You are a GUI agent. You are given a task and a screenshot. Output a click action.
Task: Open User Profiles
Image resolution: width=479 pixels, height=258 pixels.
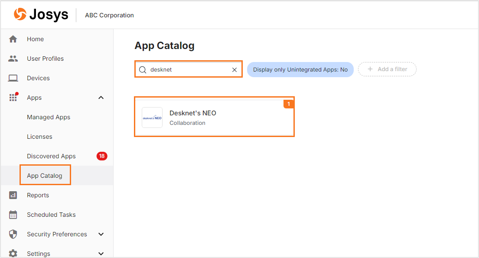pyautogui.click(x=45, y=59)
